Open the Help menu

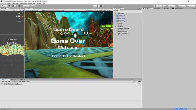tap(44, 3)
